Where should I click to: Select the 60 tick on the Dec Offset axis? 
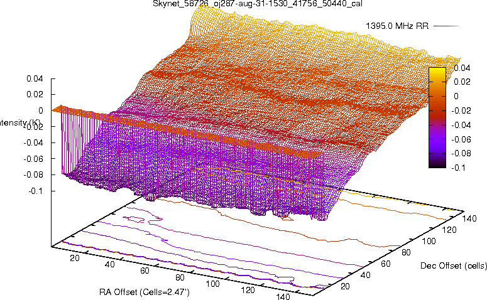click(x=385, y=264)
